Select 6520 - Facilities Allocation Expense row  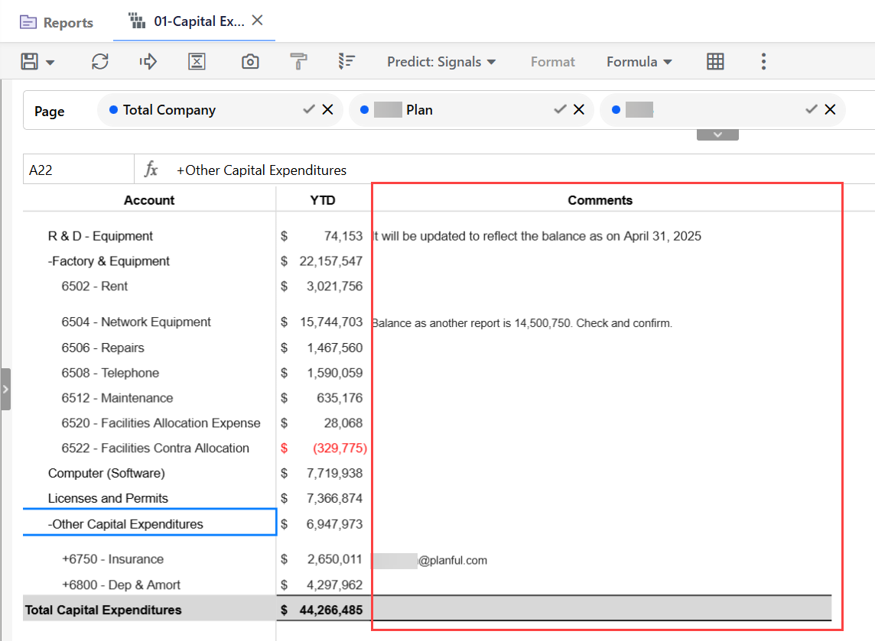coord(161,423)
